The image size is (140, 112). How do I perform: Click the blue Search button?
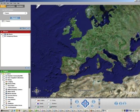tap(15, 18)
